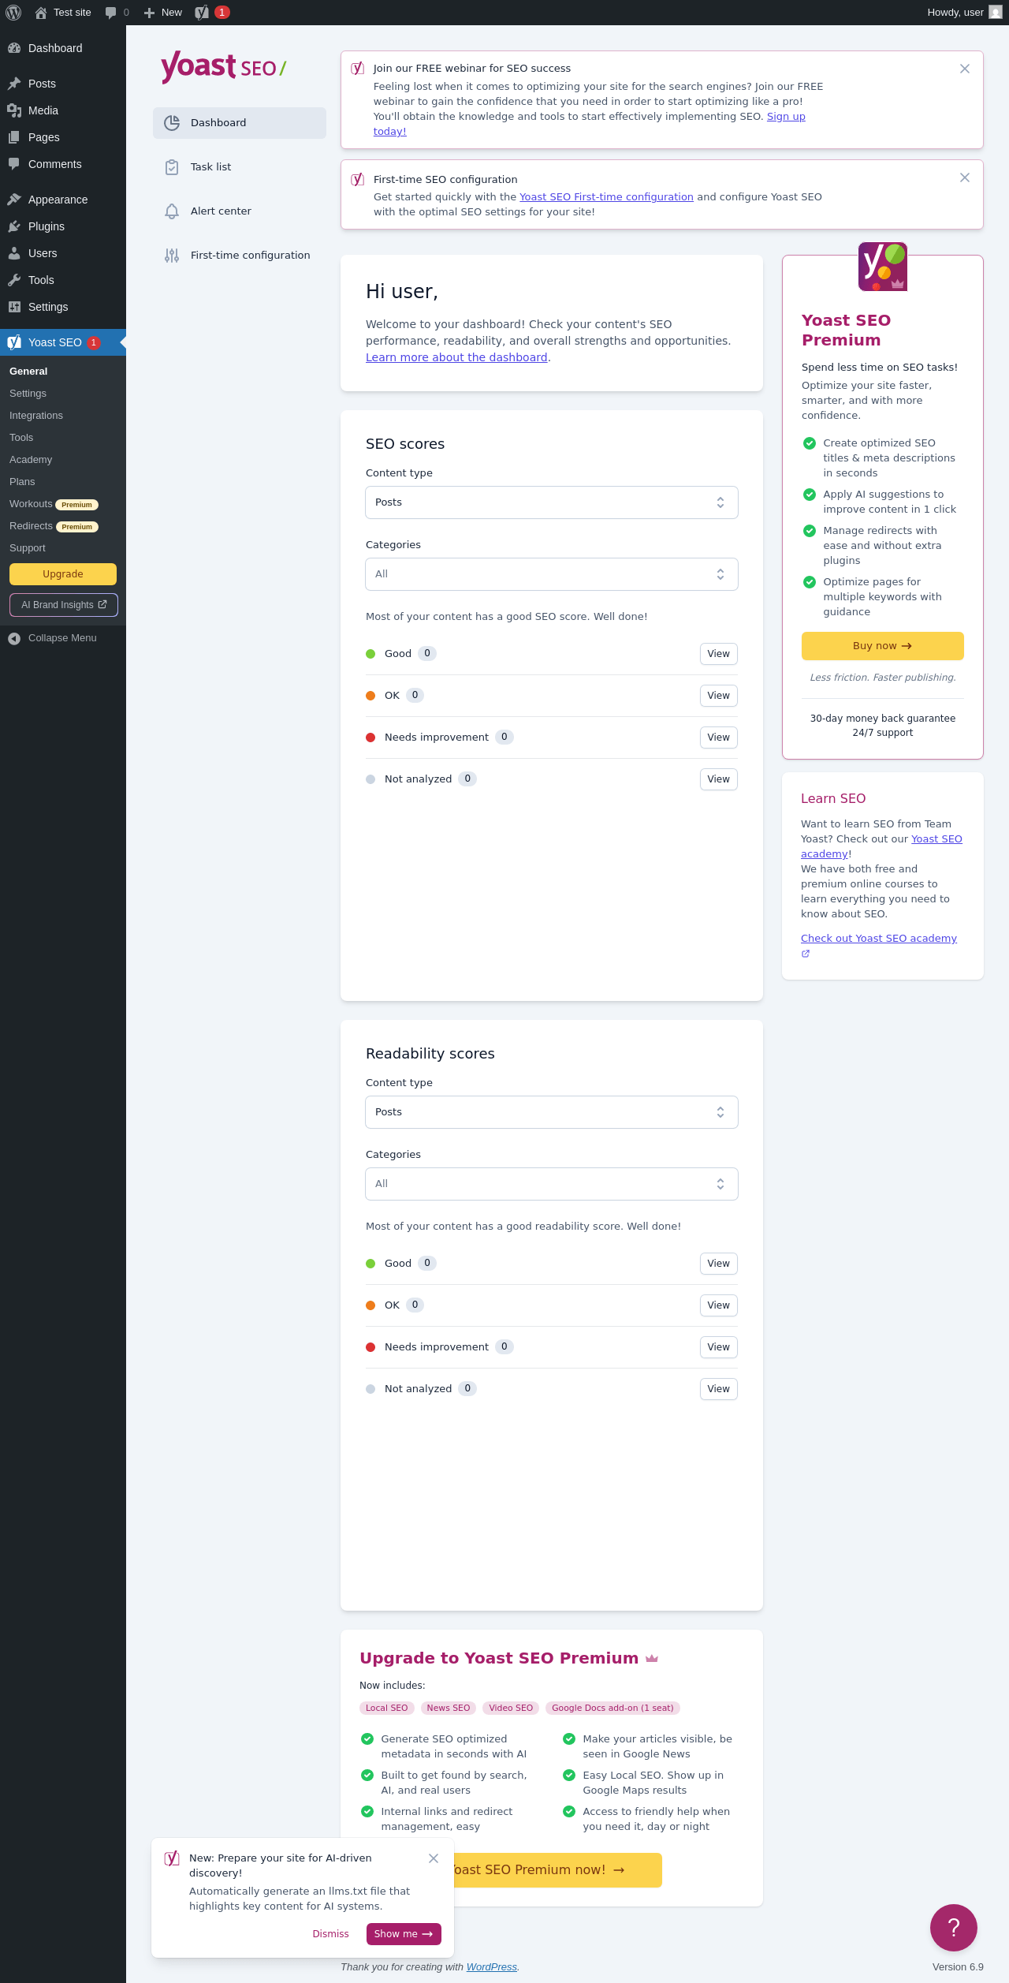Viewport: 1009px width, 1983px height.
Task: Open Yoast SEO First-time configuration link
Action: click(x=606, y=197)
